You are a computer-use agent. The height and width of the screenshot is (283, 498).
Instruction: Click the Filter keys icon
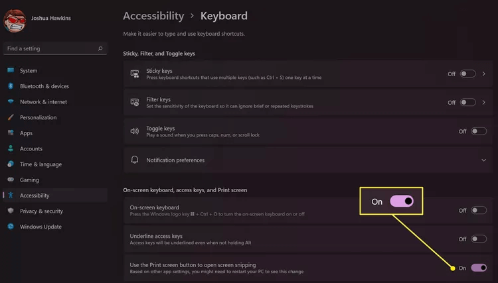coord(135,102)
